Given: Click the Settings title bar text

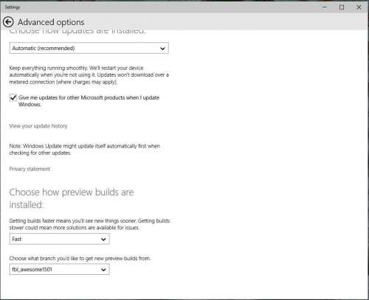Looking at the screenshot, I should (x=13, y=7).
